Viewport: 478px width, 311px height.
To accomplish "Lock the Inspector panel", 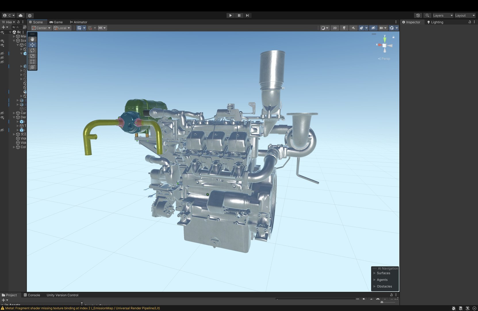I will coord(470,22).
